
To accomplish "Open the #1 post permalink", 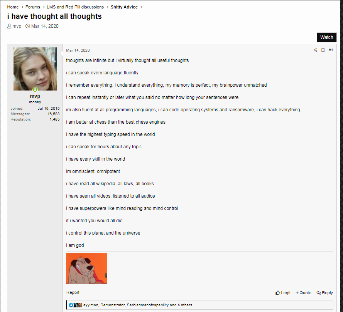I will click(331, 50).
